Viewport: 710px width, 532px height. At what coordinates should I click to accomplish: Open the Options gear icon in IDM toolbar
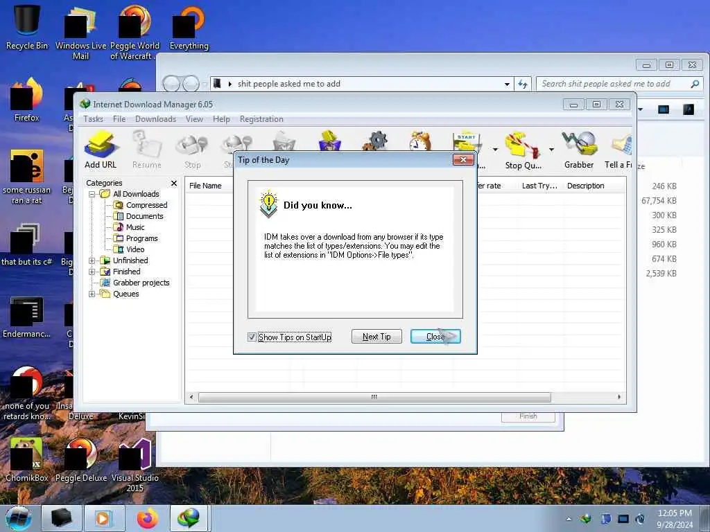click(x=375, y=141)
